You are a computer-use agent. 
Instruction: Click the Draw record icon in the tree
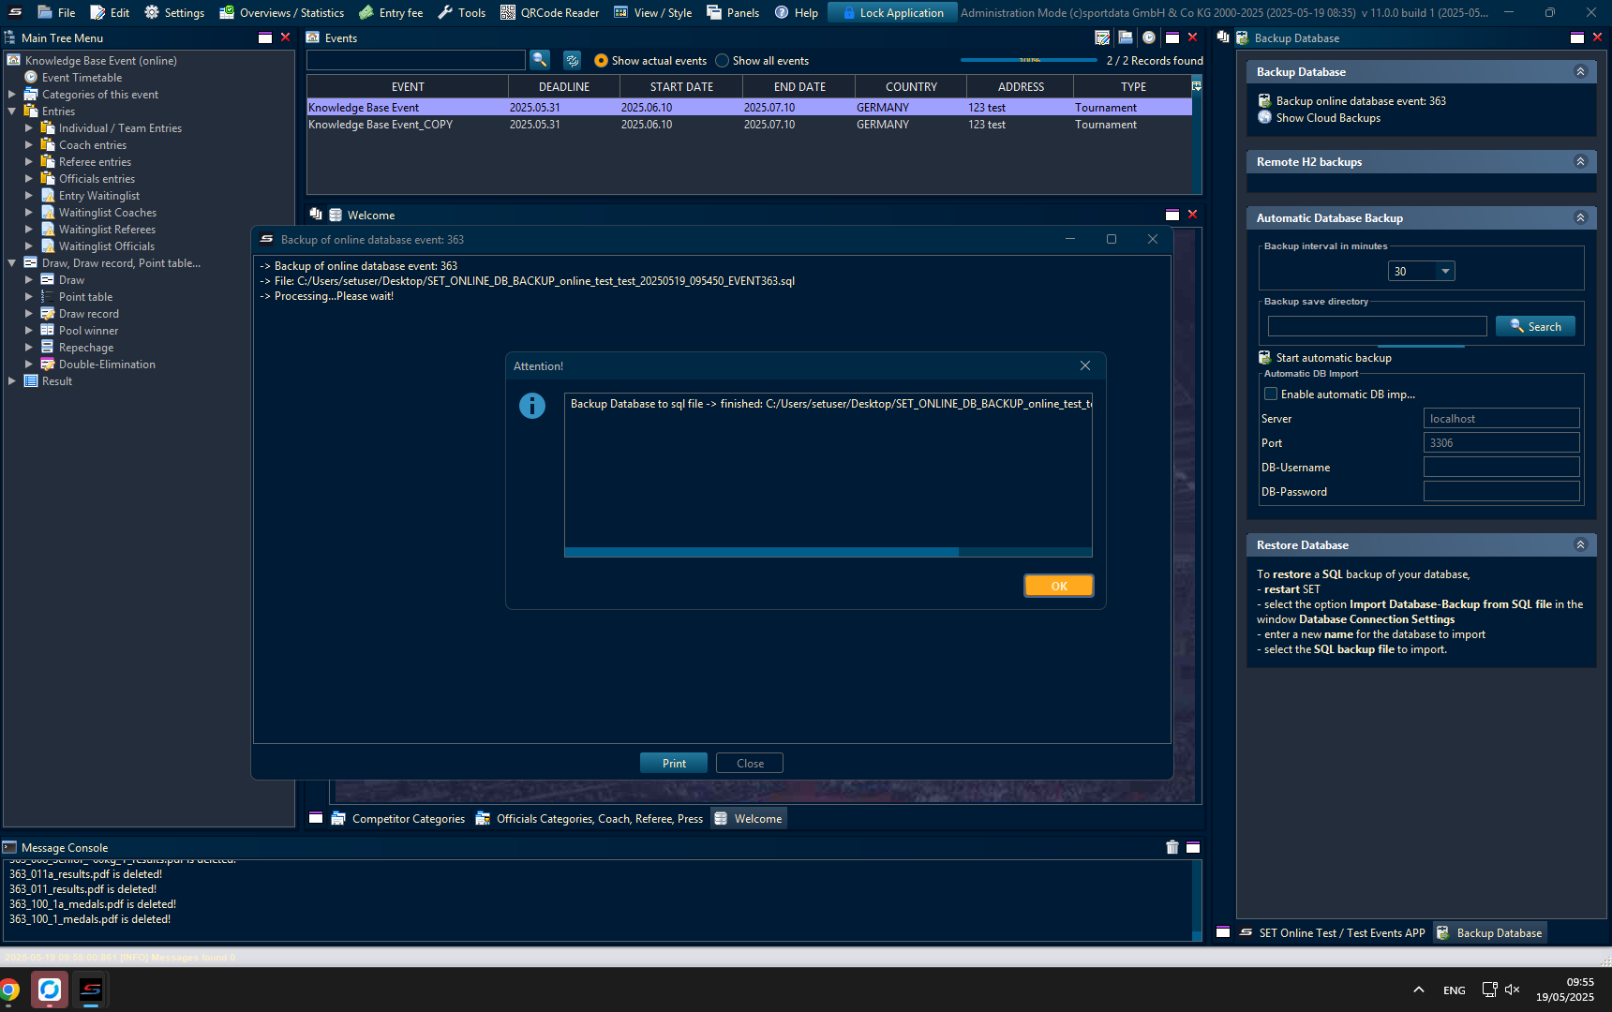48,314
